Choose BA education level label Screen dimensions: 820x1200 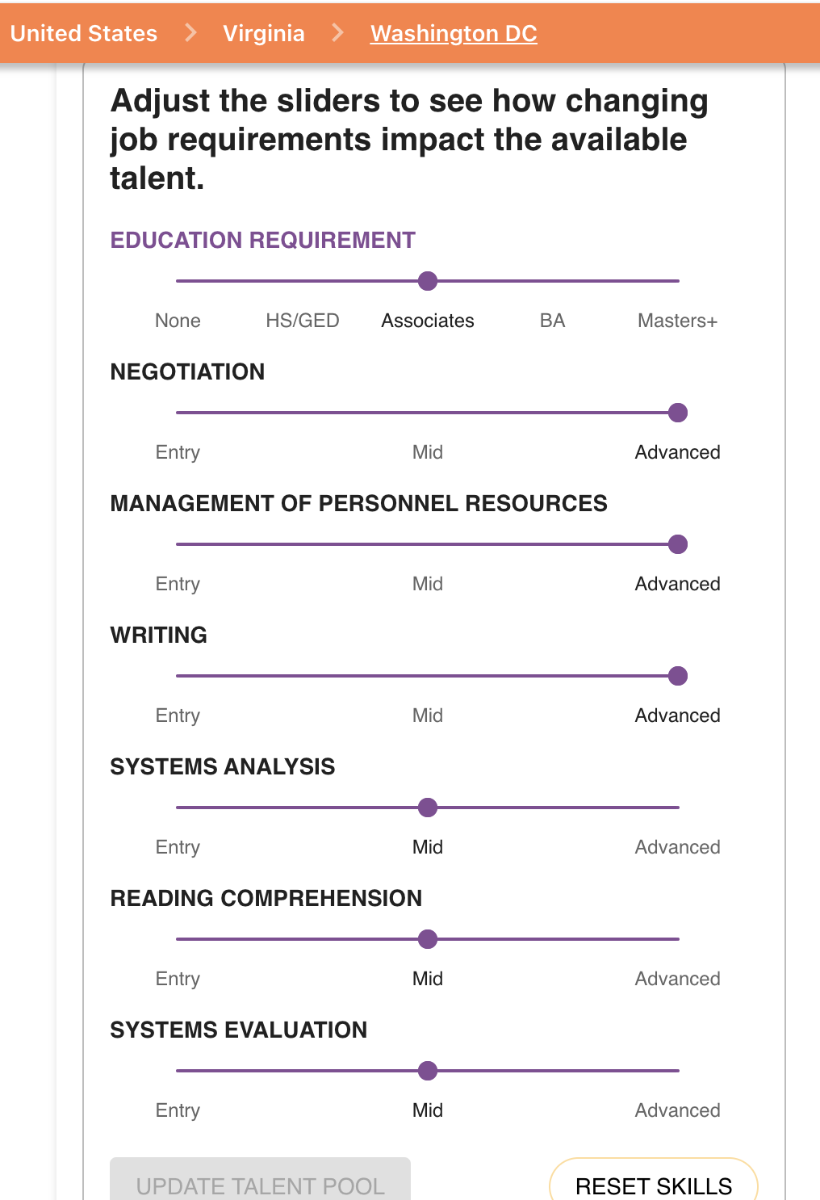(553, 321)
